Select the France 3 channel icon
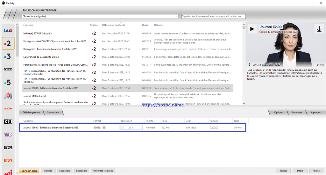The height and width of the screenshot is (175, 326). point(8,56)
